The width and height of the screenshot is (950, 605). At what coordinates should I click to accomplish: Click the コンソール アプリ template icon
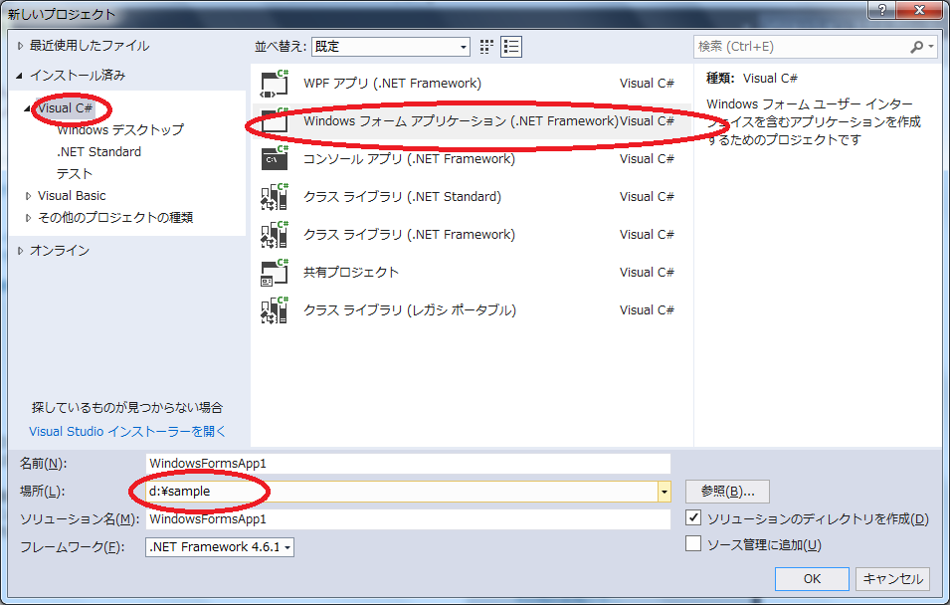point(275,159)
